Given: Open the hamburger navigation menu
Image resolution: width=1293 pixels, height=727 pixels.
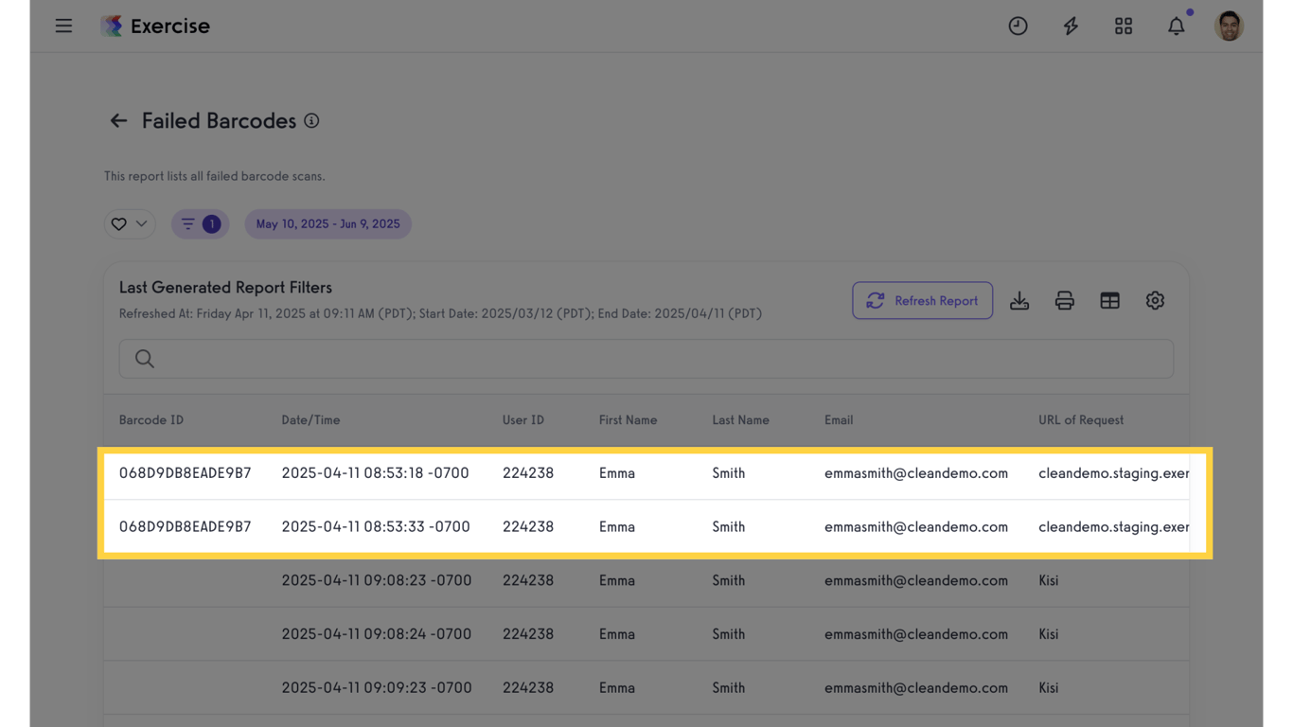Looking at the screenshot, I should click(63, 26).
